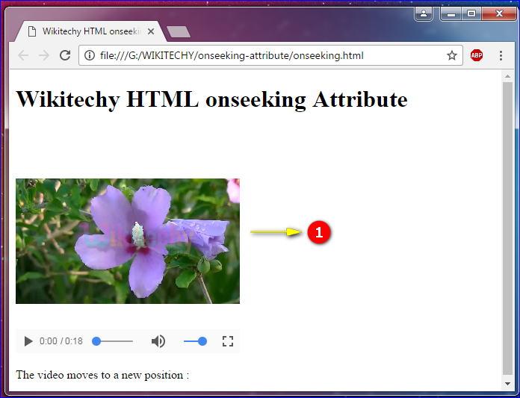Go back using the browser back arrow
The image size is (520, 398).
(x=23, y=55)
